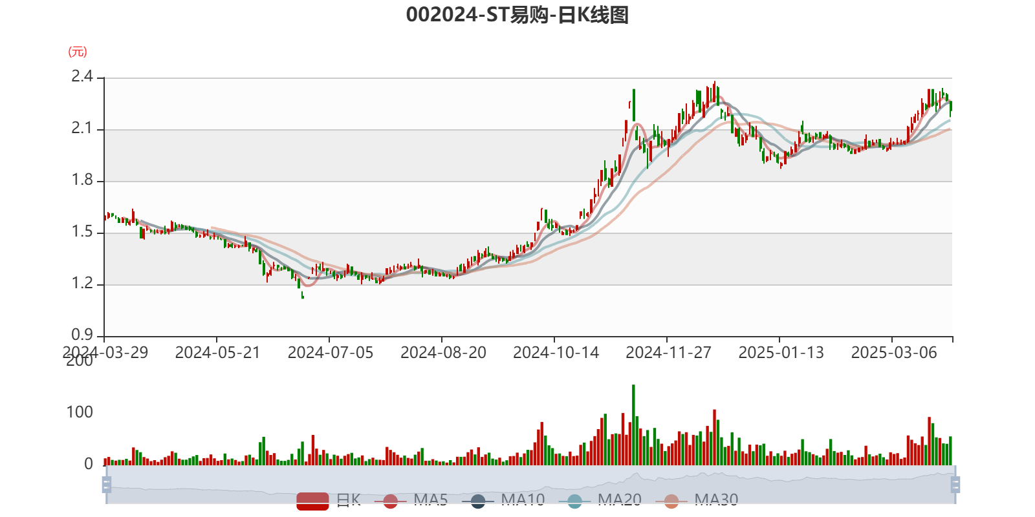
Task: Click the 2025-03-06 date label
Action: pyautogui.click(x=894, y=353)
